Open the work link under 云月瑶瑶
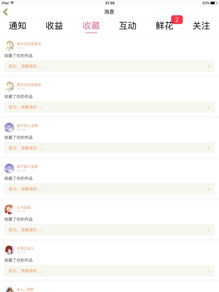The width and height of the screenshot is (219, 292). (109, 230)
